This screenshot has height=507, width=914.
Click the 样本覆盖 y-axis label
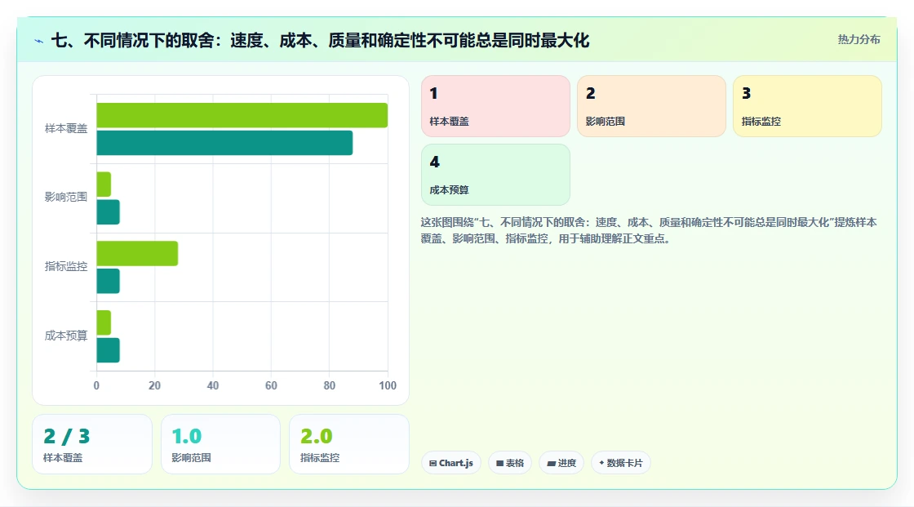click(66, 128)
